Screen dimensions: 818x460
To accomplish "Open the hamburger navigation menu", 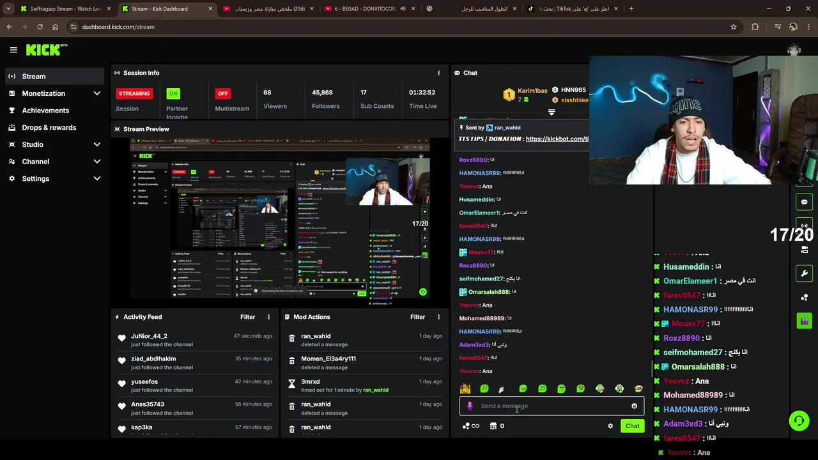I will pyautogui.click(x=13, y=50).
